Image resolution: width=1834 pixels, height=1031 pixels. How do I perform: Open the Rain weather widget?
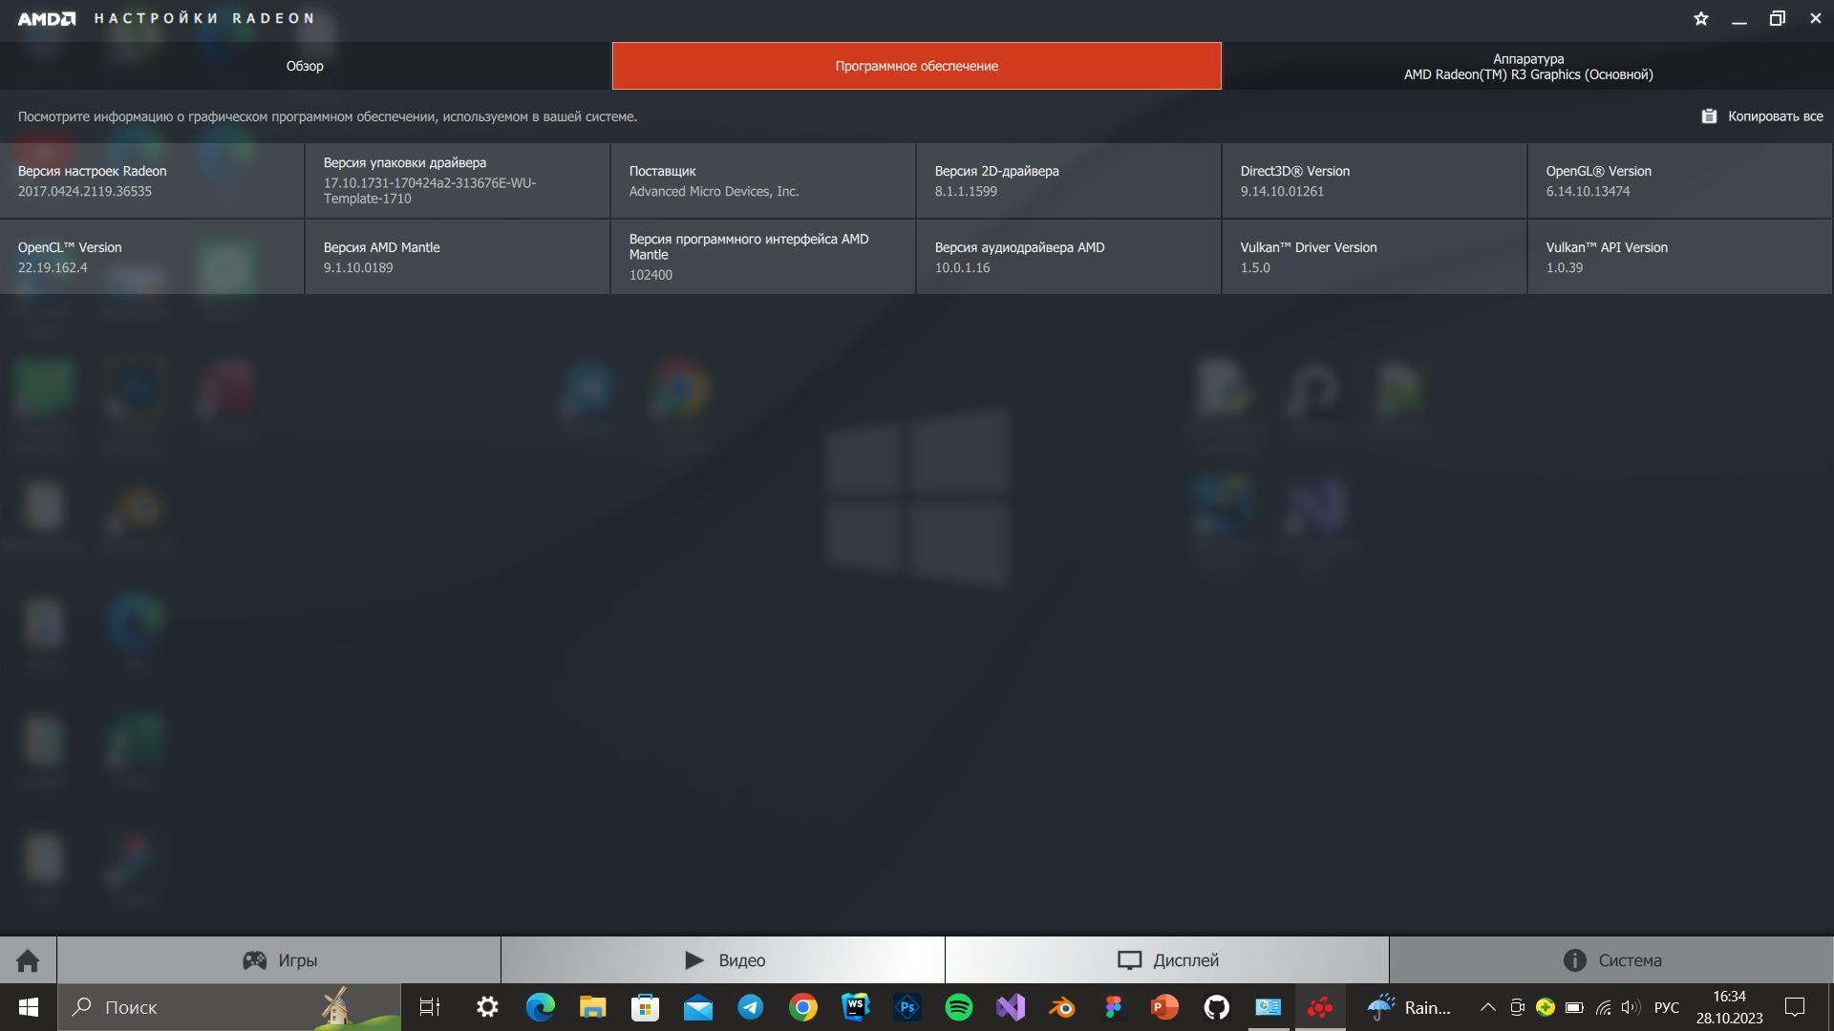coord(1410,1007)
